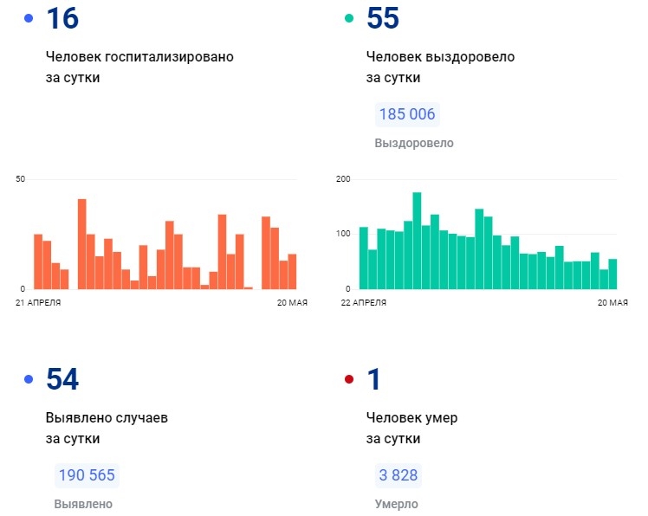Click the 'Человек умер за сутки' label
The height and width of the screenshot is (516, 648).
tap(411, 428)
